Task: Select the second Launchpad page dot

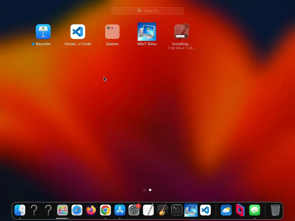Action: (x=150, y=190)
